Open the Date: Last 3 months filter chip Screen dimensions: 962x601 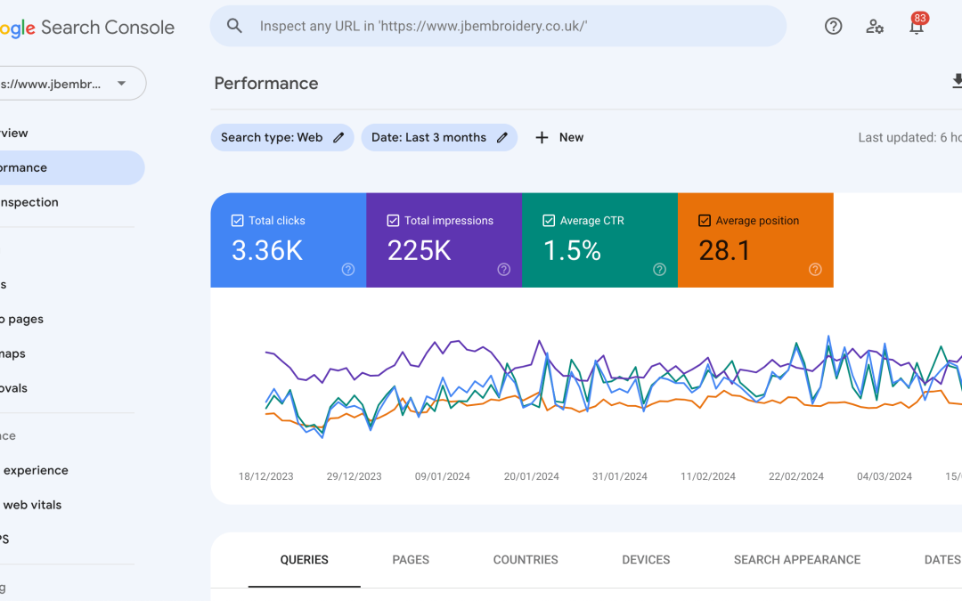coord(439,137)
